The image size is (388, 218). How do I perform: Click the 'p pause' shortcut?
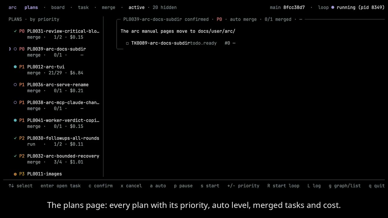click(183, 186)
